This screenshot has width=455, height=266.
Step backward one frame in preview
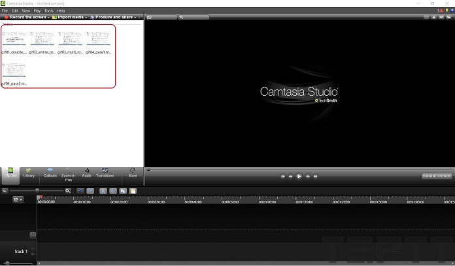coord(290,176)
